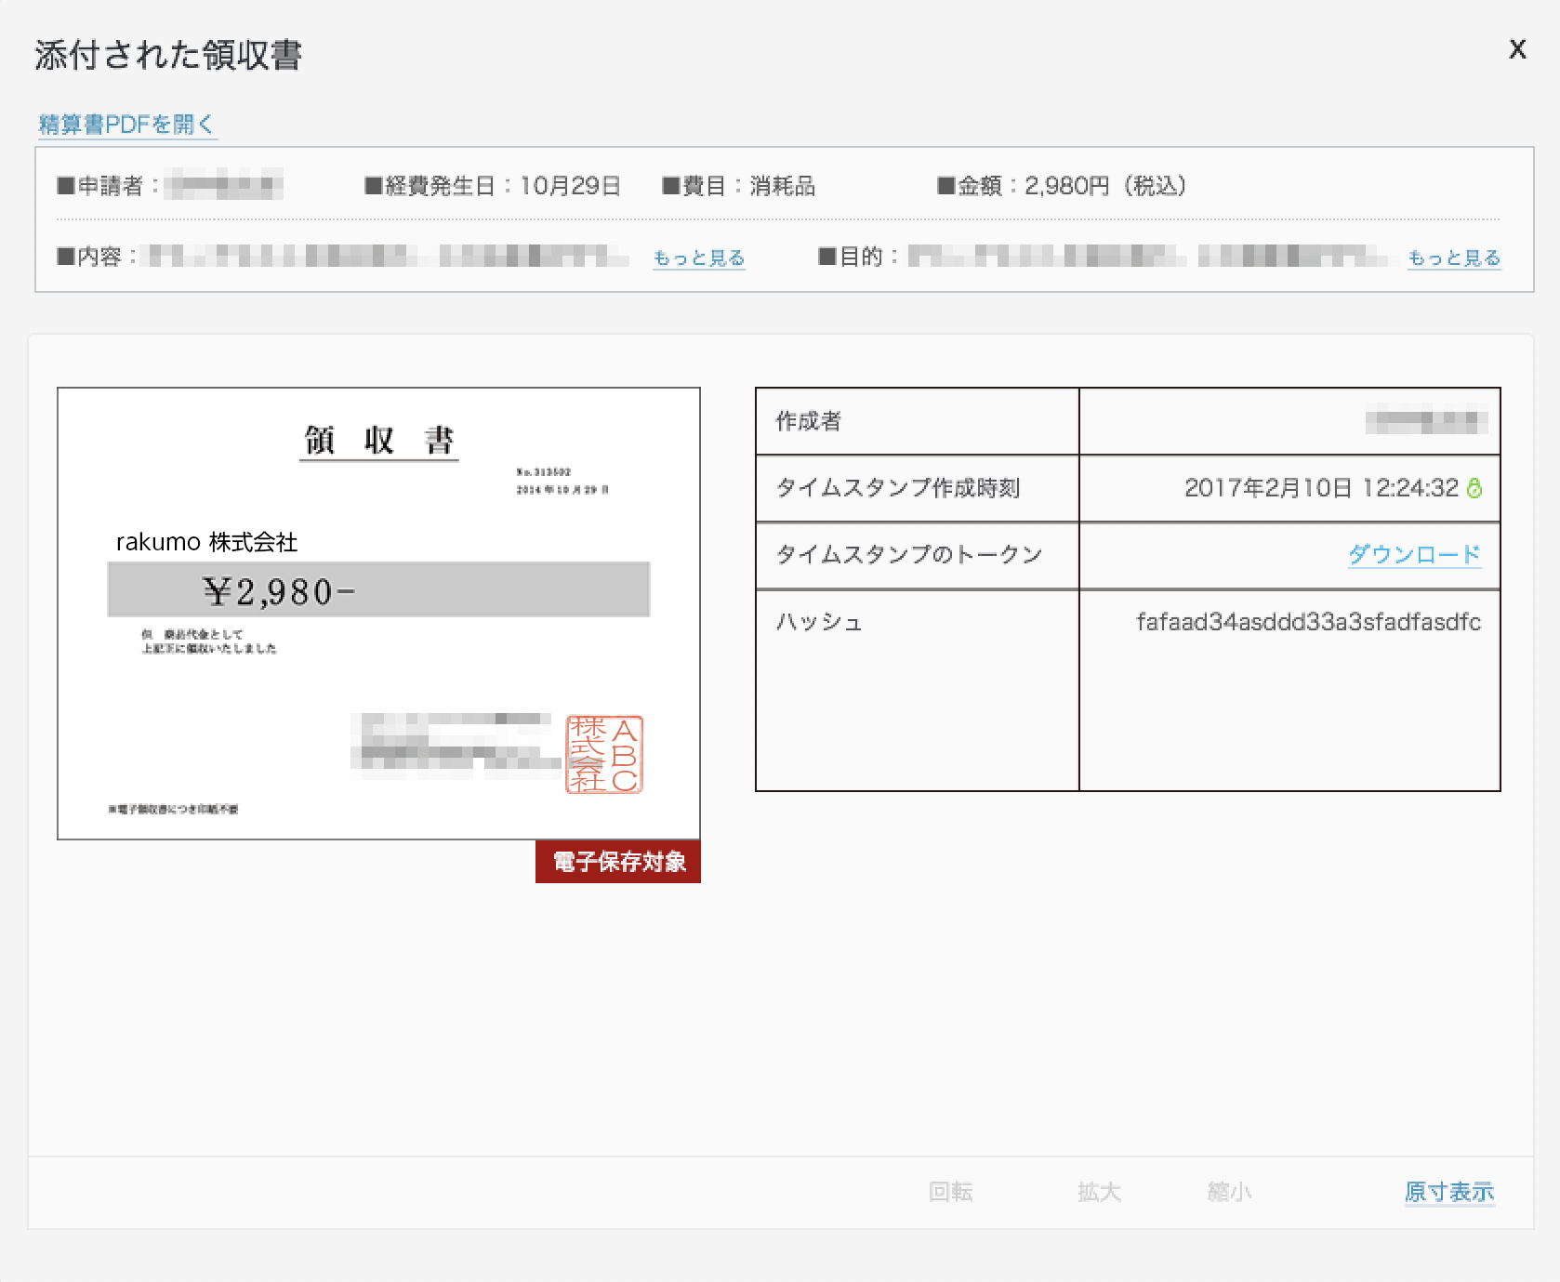Click the ¥2,980 amount bar on receipt
Viewport: 1560px width, 1282px height.
(378, 589)
